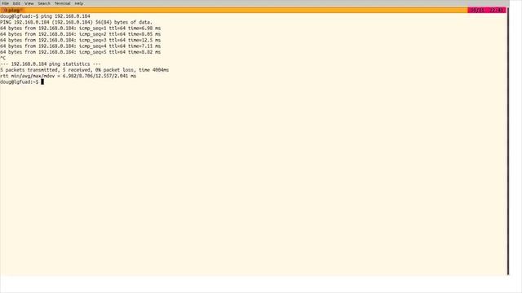The image size is (522, 293).
Task: Click the final shell prompt with block cursor
Action: coord(22,81)
